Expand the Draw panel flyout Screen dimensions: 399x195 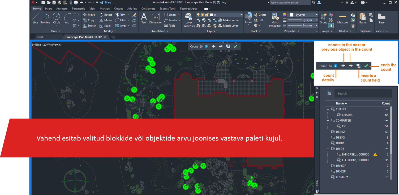(56, 31)
